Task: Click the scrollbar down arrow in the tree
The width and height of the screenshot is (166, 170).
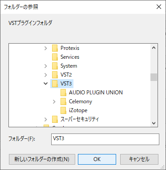Action: [154, 123]
